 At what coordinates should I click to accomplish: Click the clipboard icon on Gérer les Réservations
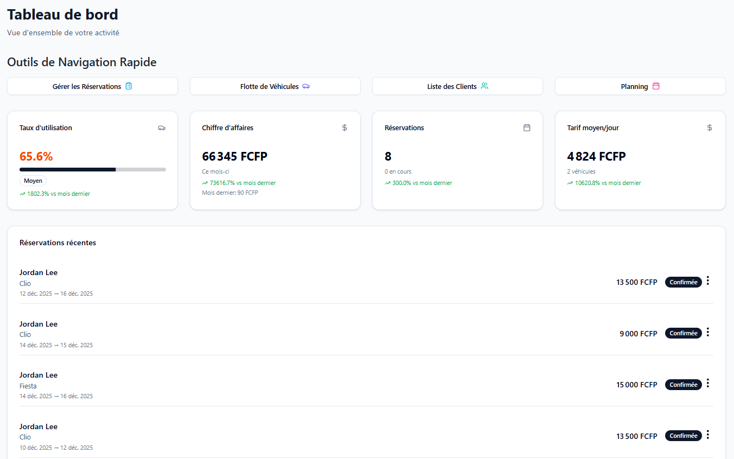coord(129,86)
